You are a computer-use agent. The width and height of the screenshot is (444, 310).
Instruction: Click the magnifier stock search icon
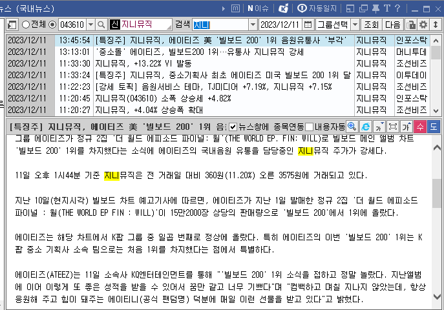(x=101, y=25)
